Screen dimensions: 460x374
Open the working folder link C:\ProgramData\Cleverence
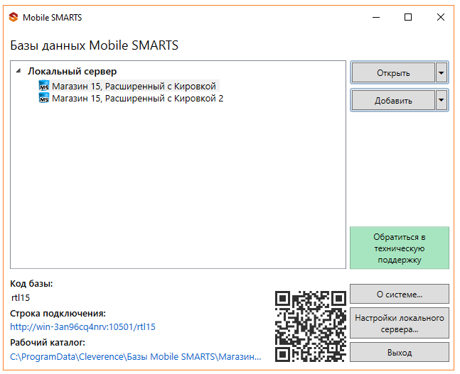pos(136,356)
